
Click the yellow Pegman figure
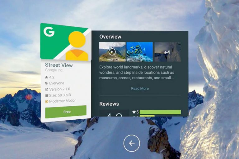click(x=77, y=45)
